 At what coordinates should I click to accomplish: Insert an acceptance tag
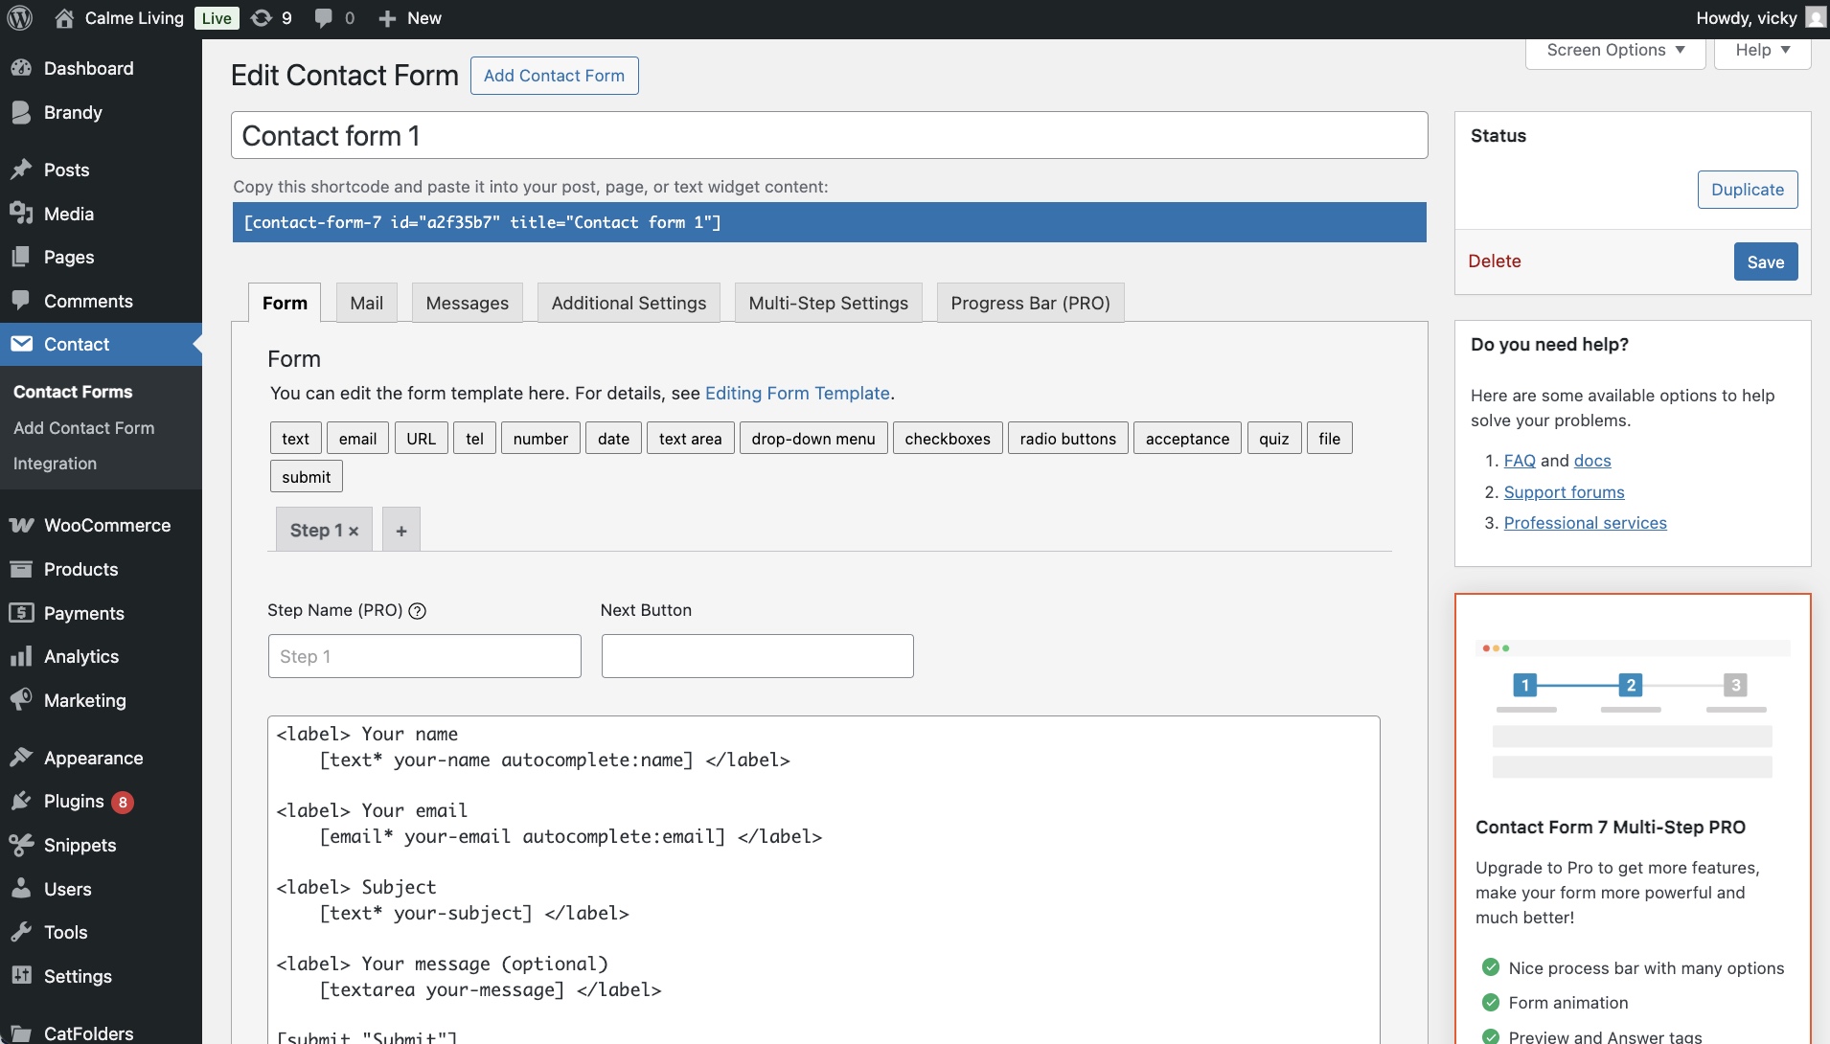1187,438
